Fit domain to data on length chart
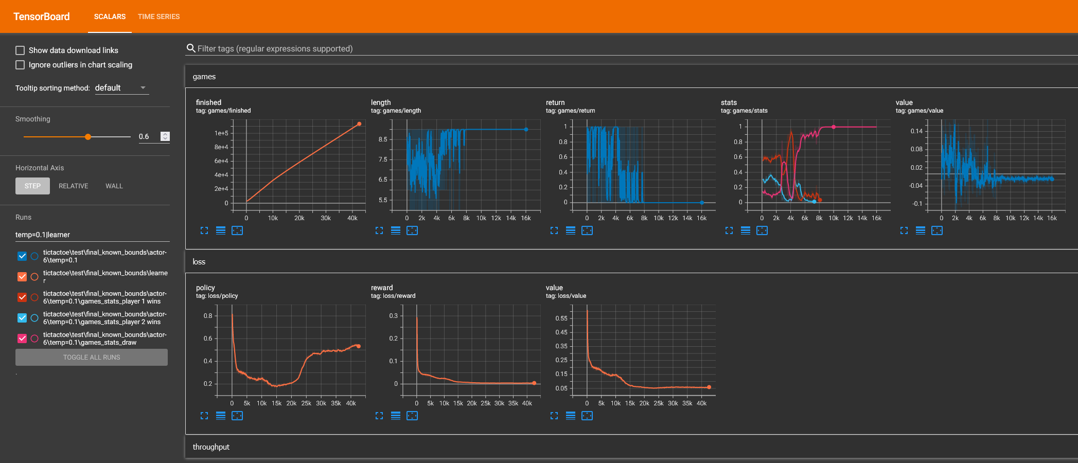Screen dimensions: 1078x463 pos(412,230)
